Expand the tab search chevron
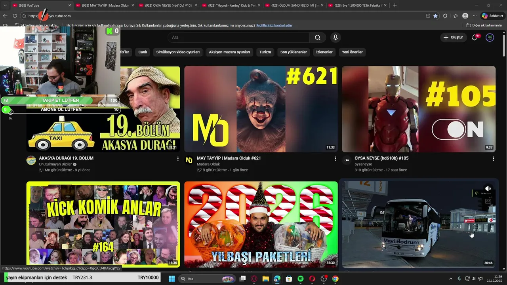The width and height of the screenshot is (507, 285). coord(5,5)
